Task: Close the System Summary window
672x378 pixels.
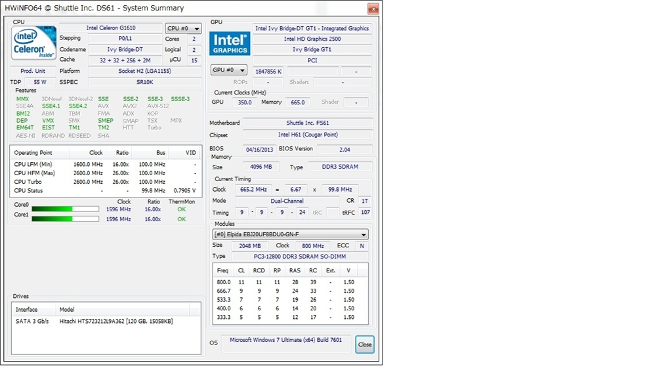Action: click(373, 9)
